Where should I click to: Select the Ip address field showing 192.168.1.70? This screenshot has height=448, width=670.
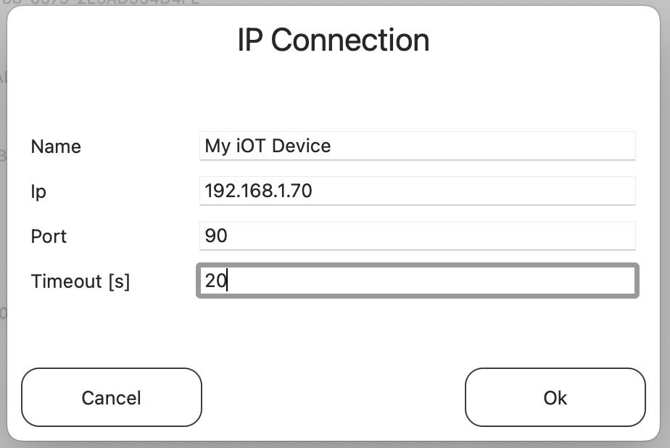417,191
